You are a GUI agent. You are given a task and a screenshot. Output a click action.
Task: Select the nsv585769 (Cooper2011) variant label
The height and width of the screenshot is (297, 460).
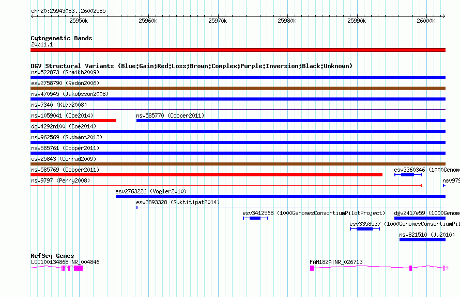coord(65,170)
